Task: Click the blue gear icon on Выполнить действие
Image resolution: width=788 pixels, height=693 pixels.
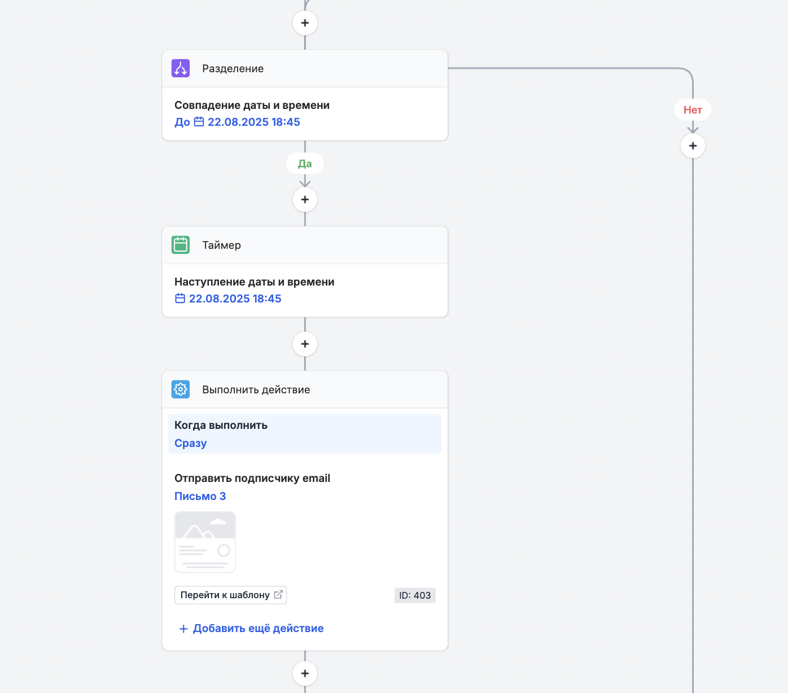Action: coord(180,389)
